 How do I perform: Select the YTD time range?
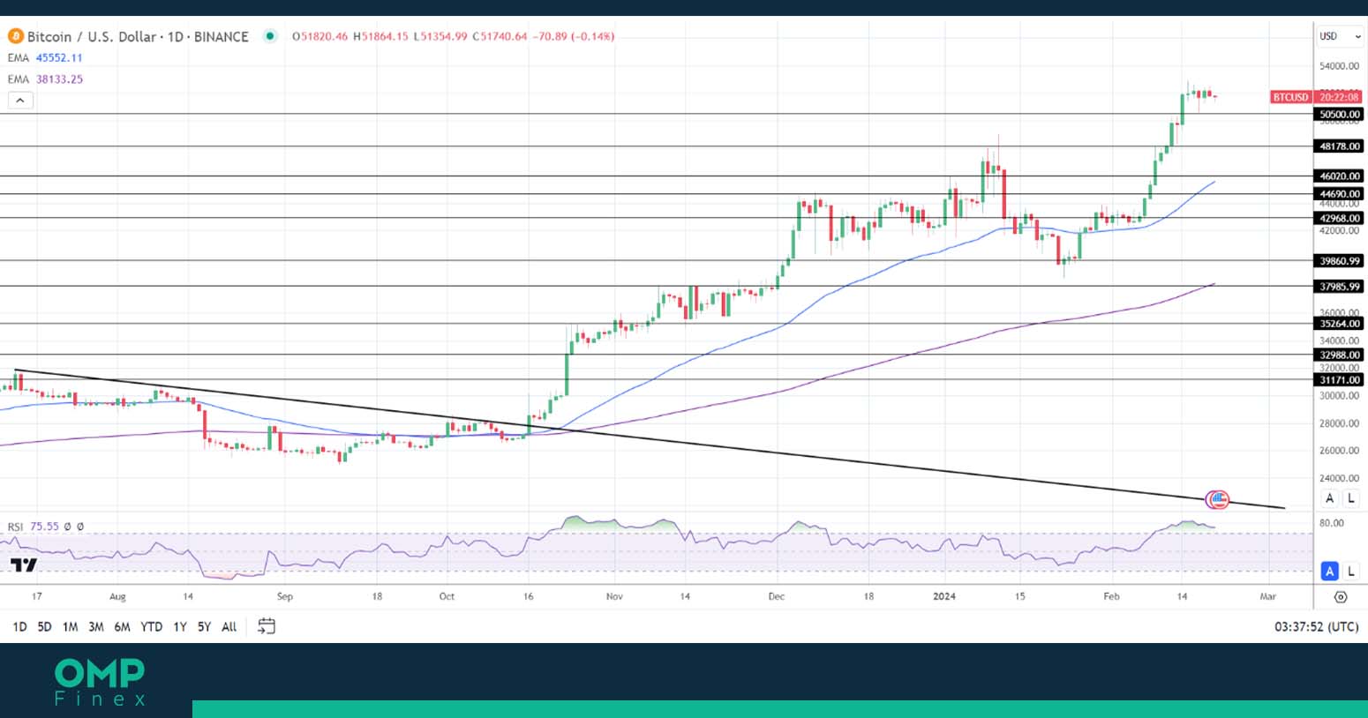coord(151,626)
